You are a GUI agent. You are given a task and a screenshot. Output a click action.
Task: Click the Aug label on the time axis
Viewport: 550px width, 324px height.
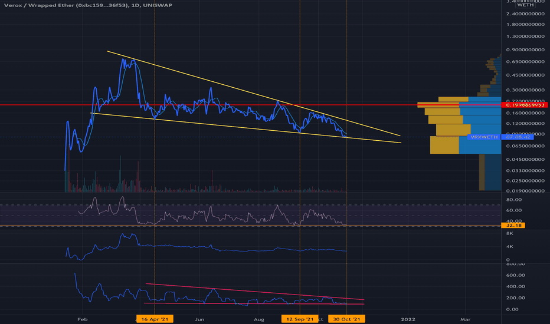[259, 319]
